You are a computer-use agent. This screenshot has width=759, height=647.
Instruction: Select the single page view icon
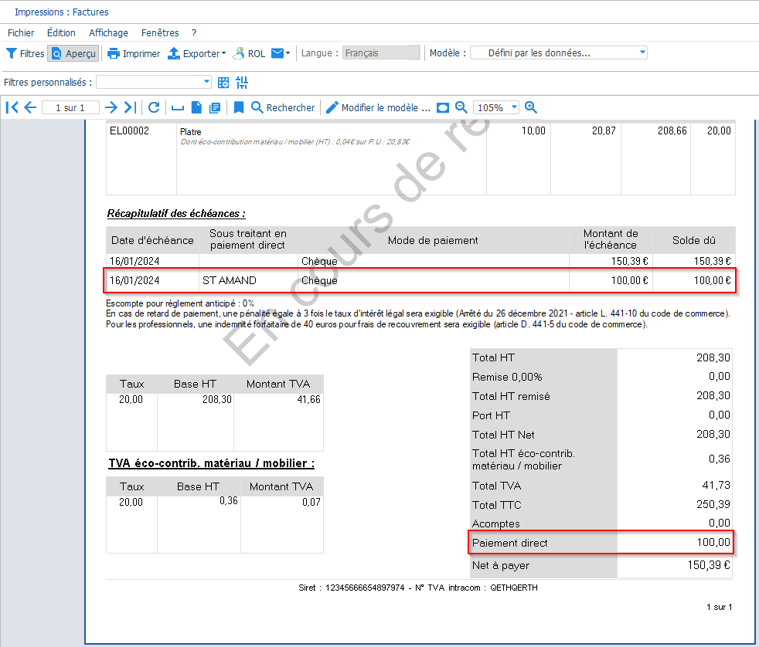(196, 107)
